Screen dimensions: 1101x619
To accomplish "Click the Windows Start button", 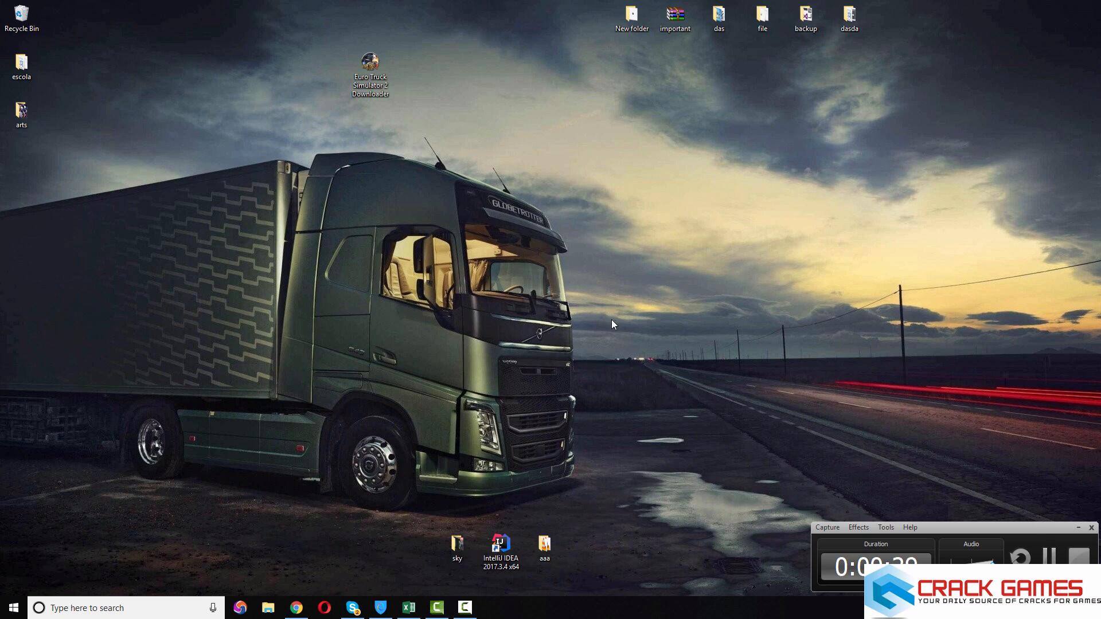I will pyautogui.click(x=14, y=608).
